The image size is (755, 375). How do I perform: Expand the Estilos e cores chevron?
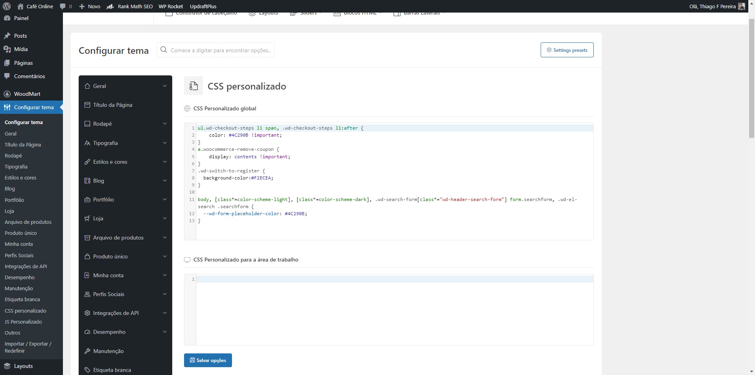click(165, 162)
